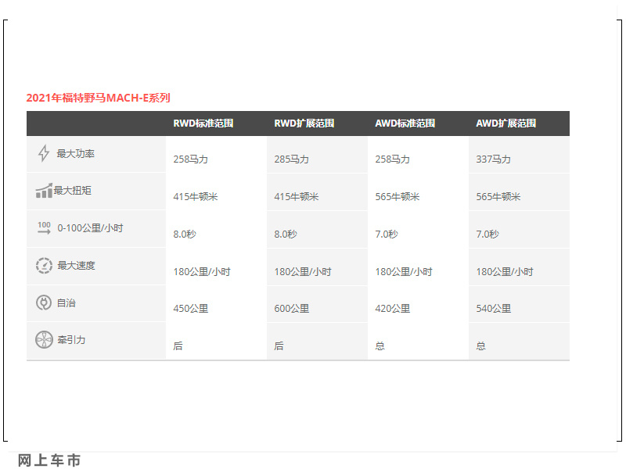Click the 0-100公里/小时 row label
The height and width of the screenshot is (469, 626).
pos(90,228)
